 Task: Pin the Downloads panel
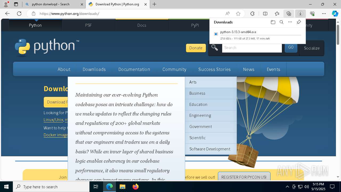click(x=299, y=22)
